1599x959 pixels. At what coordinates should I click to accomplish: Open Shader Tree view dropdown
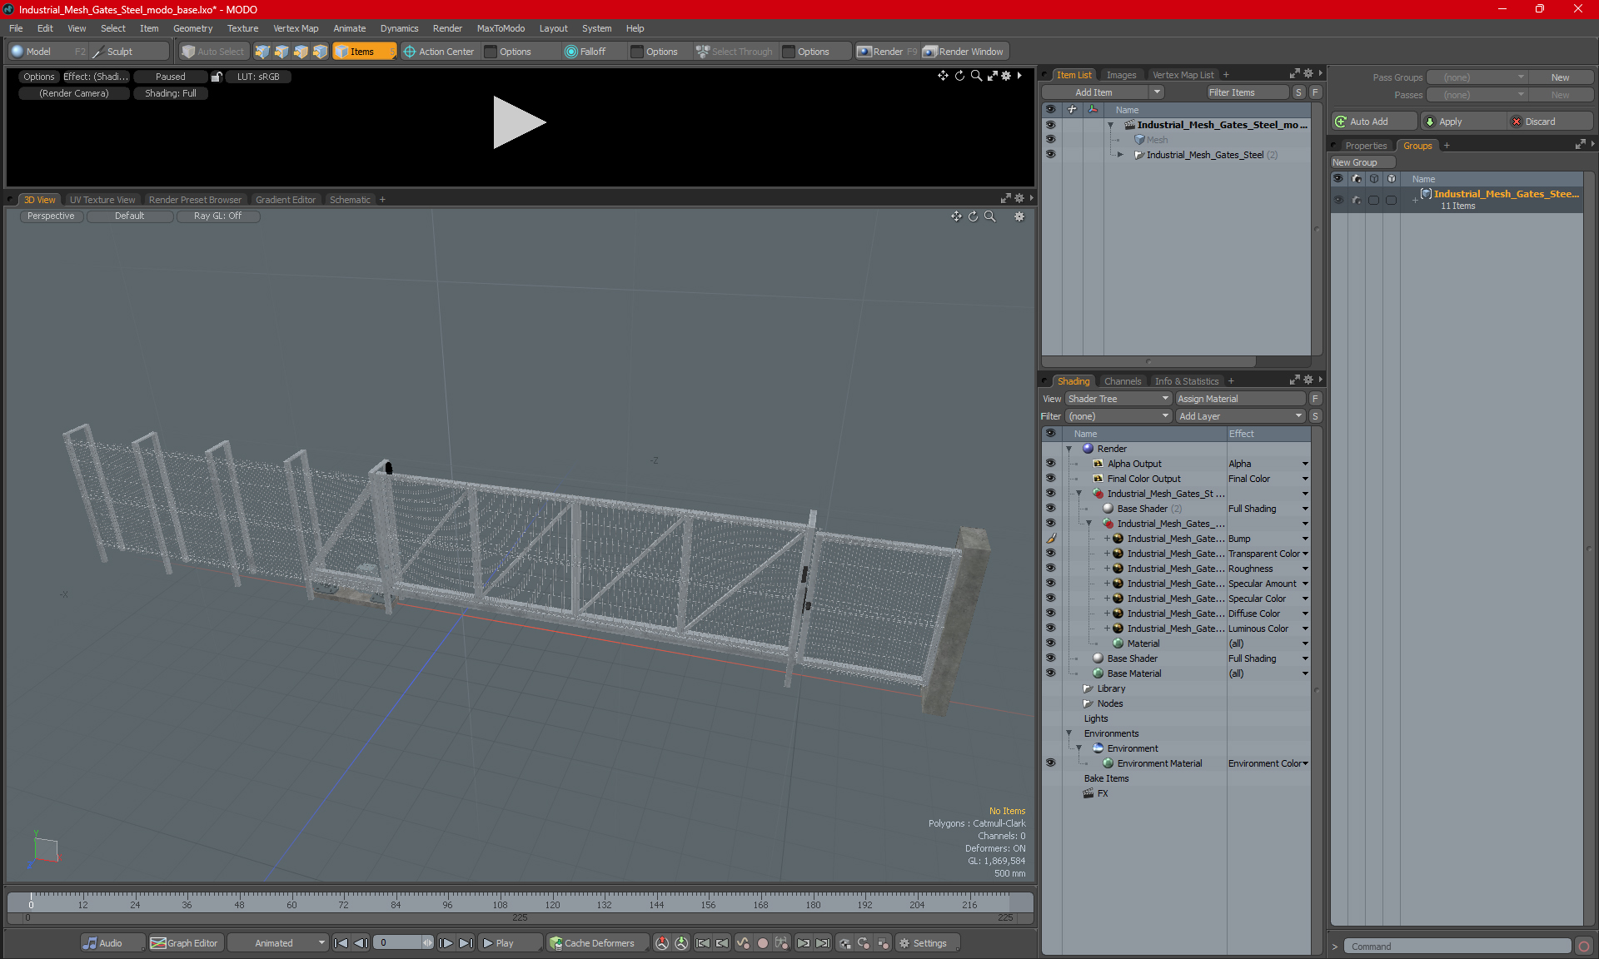pyautogui.click(x=1118, y=399)
